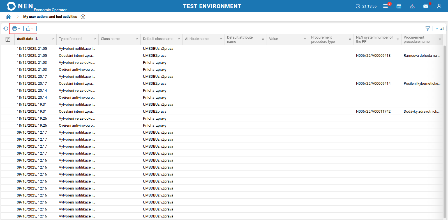This screenshot has width=448, height=220.
Task: Sort by Value column header
Action: [274, 39]
